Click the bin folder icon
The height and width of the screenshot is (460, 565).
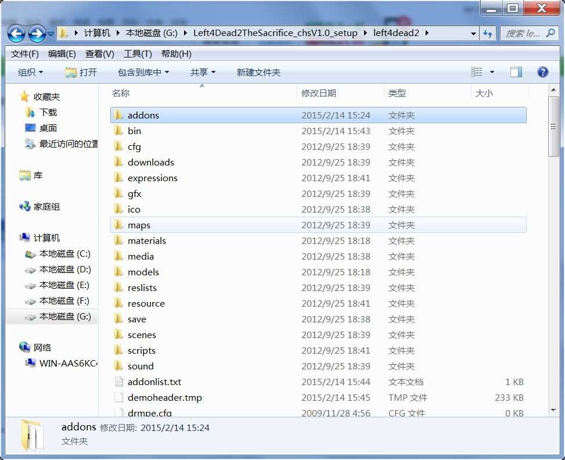pos(118,131)
